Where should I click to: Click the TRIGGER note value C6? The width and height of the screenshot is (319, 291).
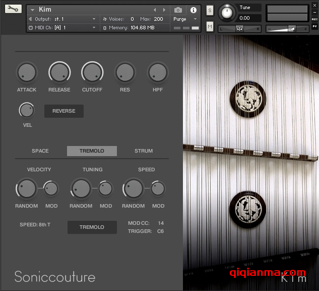coord(160,231)
